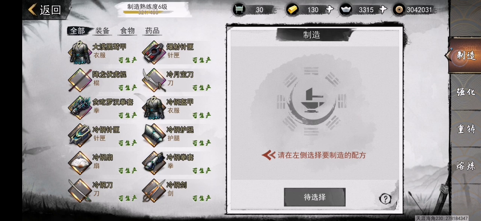The image size is (481, 221).
Task: Open the 熔炼 side tab
Action: [466, 166]
